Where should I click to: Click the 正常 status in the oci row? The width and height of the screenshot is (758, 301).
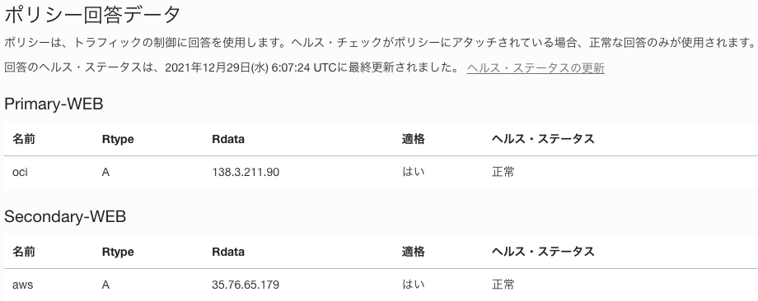coord(503,172)
